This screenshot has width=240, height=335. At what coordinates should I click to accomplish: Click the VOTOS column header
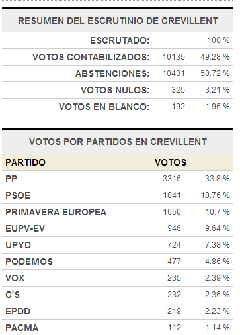(x=171, y=162)
